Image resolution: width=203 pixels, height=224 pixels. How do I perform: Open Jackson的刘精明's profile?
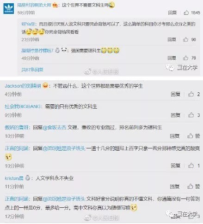tap(23, 86)
